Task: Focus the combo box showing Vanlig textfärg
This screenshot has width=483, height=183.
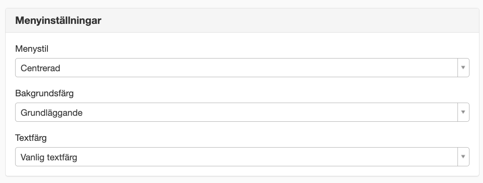Action: tap(242, 157)
